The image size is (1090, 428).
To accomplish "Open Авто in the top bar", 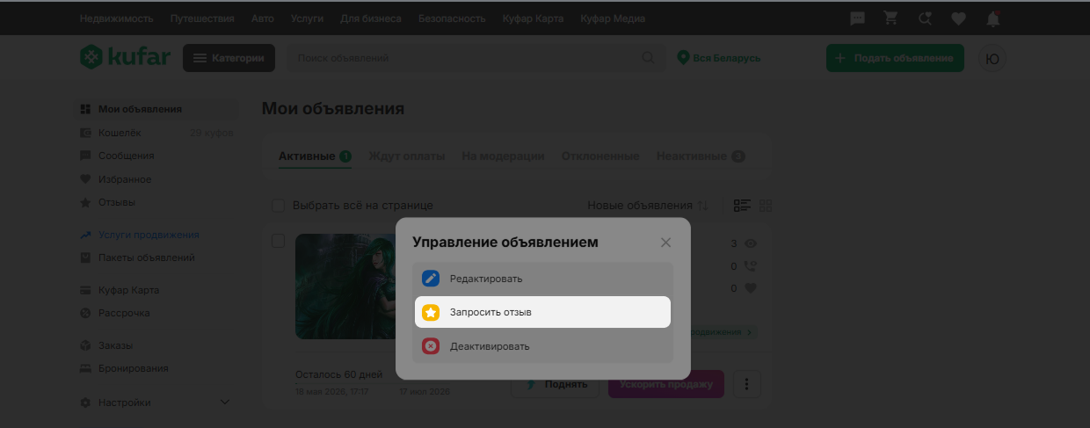I will click(262, 18).
